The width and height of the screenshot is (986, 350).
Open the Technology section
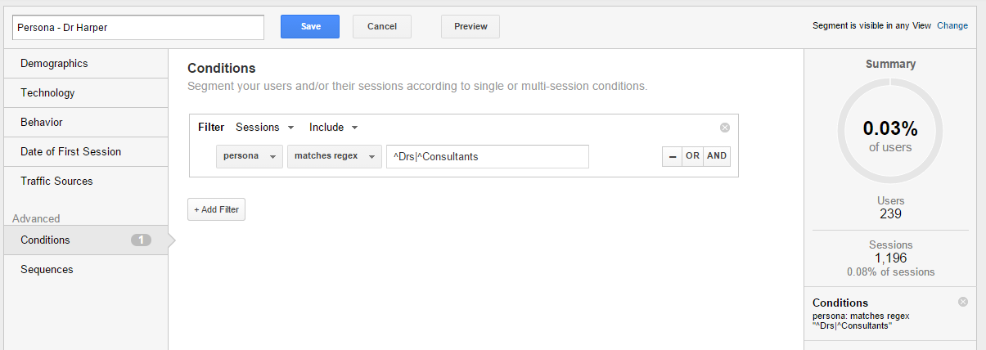[x=47, y=93]
